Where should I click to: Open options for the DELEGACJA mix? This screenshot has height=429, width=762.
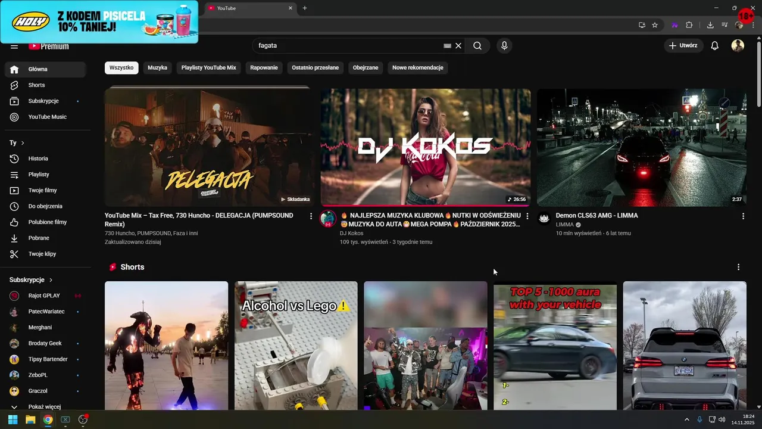311,216
